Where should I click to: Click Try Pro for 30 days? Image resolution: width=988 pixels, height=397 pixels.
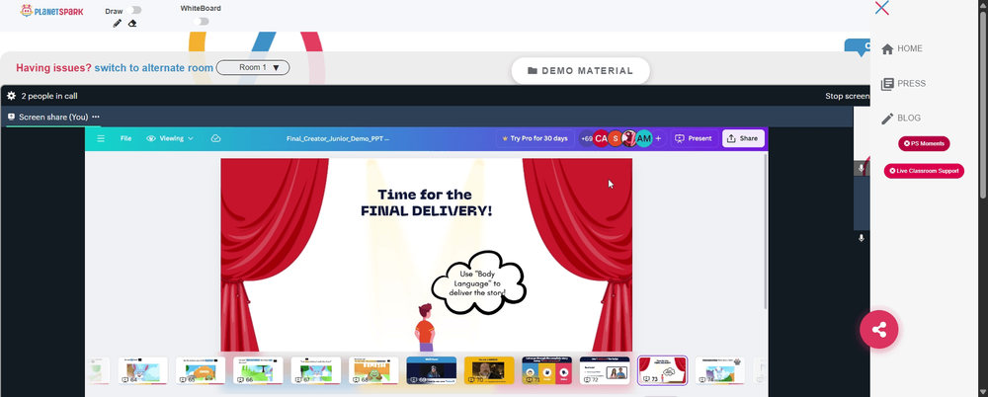click(x=535, y=138)
